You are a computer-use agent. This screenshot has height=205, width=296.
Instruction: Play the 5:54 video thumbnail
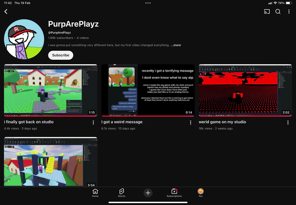click(x=51, y=162)
